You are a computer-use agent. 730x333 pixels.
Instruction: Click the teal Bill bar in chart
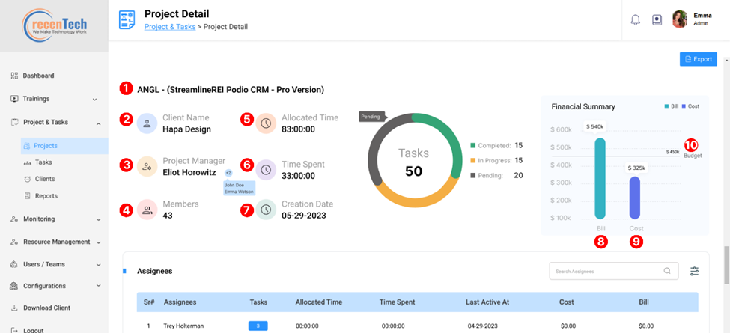click(600, 179)
